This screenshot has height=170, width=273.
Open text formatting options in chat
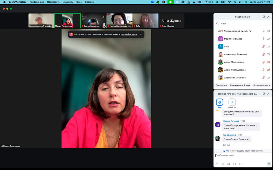pos(217,164)
